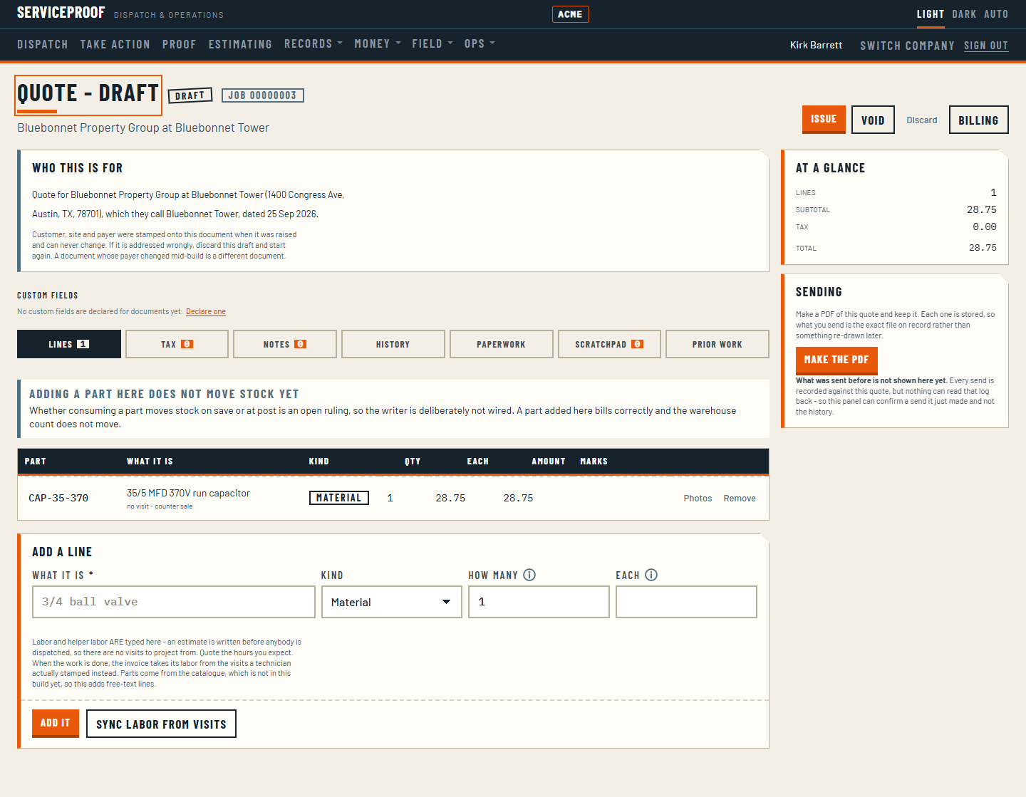Click the Each field info icon
Viewport: 1026px width, 797px height.
[x=651, y=575]
